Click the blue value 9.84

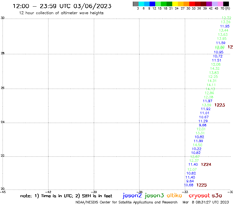(190, 181)
